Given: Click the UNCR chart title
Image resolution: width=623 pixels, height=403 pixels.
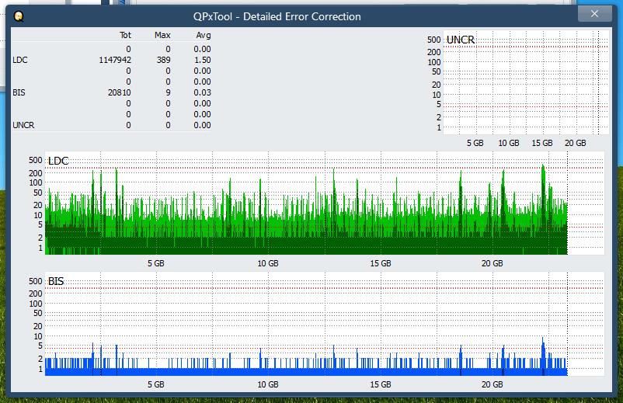Looking at the screenshot, I should [x=461, y=40].
